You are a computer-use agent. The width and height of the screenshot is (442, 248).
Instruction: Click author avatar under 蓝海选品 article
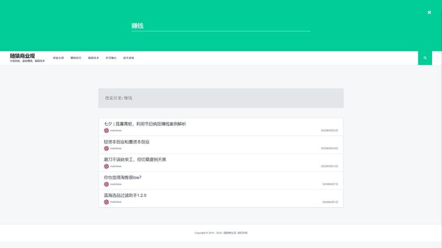click(x=106, y=202)
